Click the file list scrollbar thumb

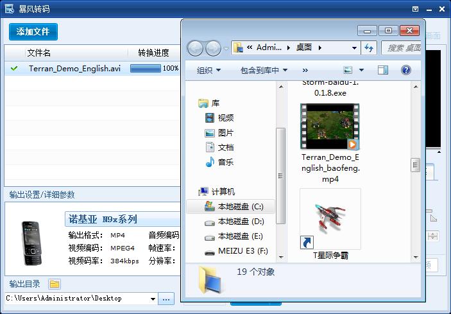coord(415,165)
